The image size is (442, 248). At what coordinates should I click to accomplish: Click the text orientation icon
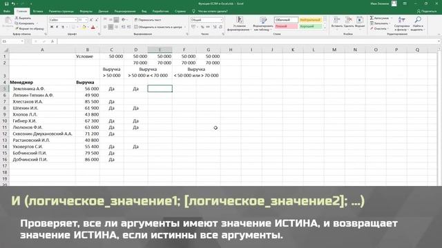coord(124,20)
